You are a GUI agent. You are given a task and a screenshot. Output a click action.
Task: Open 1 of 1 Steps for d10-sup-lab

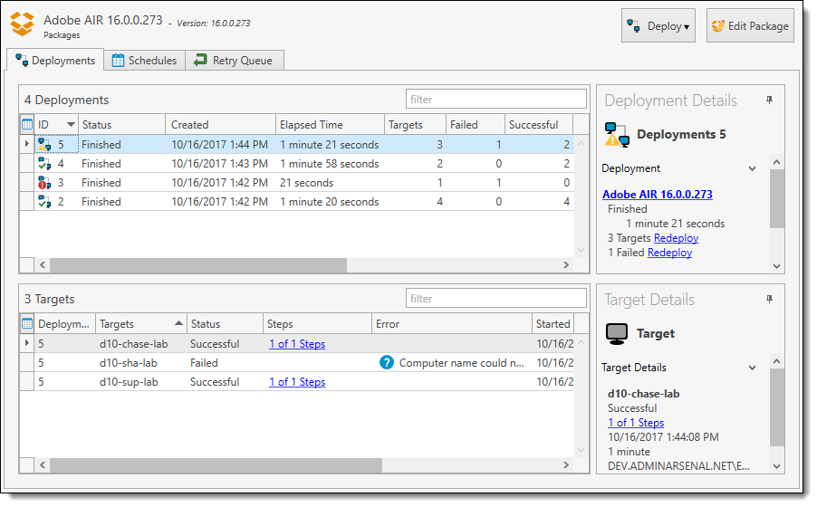pos(296,382)
